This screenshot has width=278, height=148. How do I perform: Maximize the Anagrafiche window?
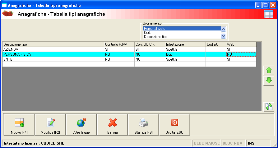pyautogui.click(x=266, y=5)
